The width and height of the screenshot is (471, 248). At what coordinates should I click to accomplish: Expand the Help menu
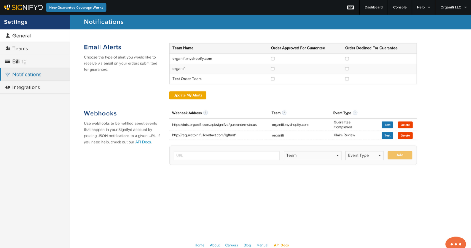coord(423,7)
